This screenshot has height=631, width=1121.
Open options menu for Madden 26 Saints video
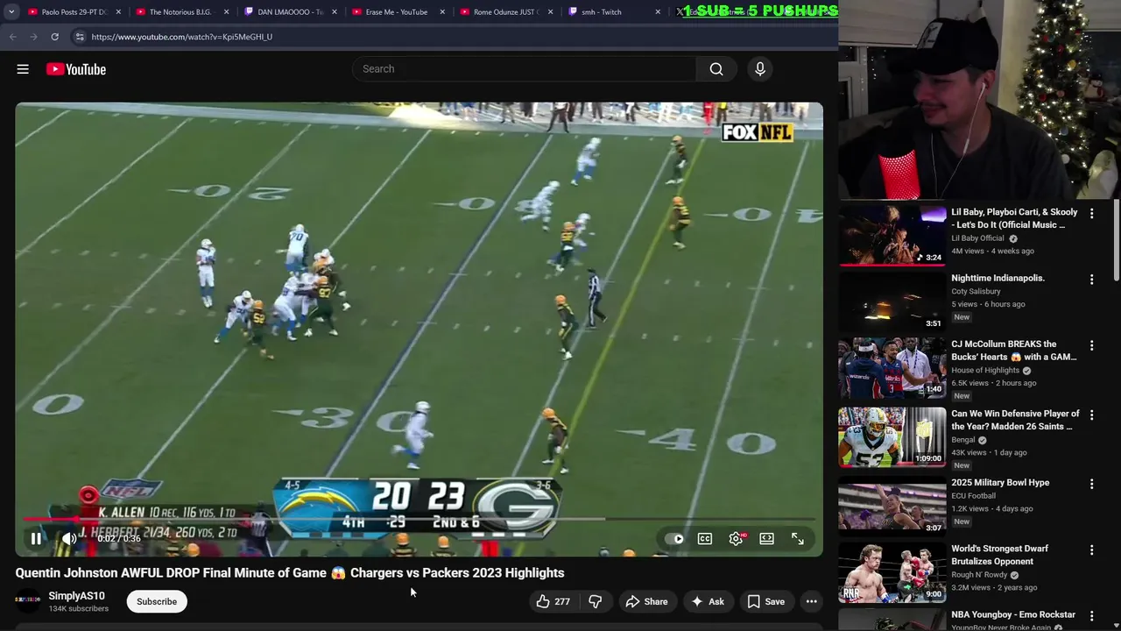(x=1091, y=415)
